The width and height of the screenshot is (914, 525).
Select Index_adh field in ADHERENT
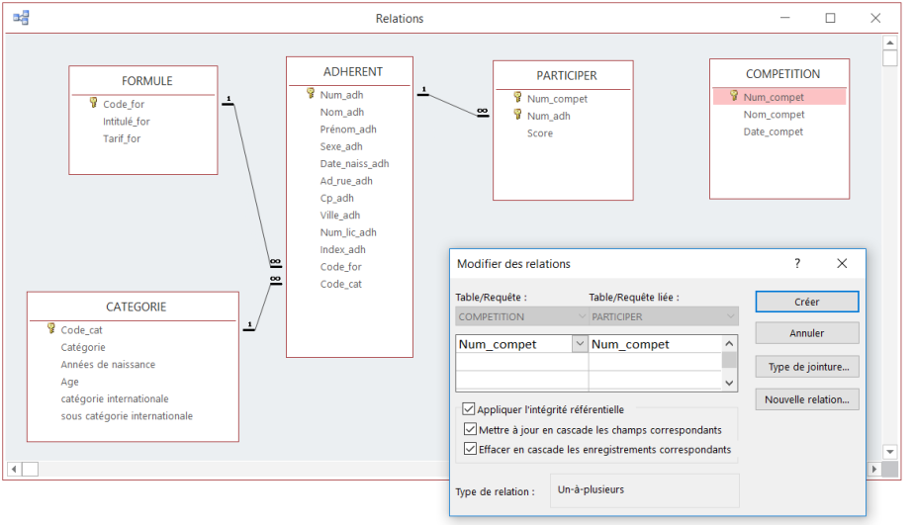(x=342, y=249)
